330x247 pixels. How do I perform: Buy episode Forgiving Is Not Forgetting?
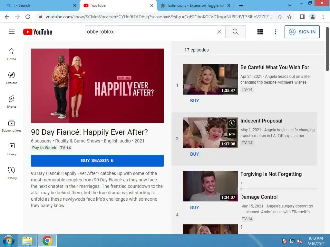194,207
